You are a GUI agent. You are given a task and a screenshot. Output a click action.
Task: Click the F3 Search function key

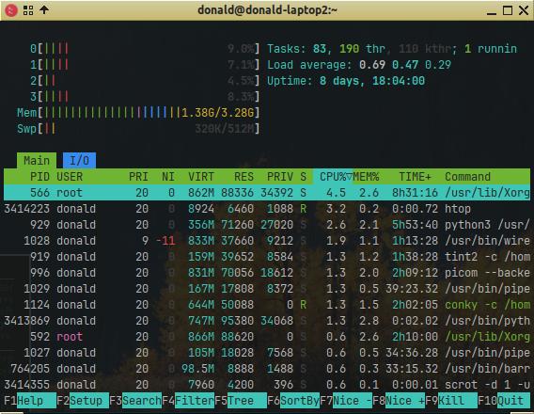point(135,401)
